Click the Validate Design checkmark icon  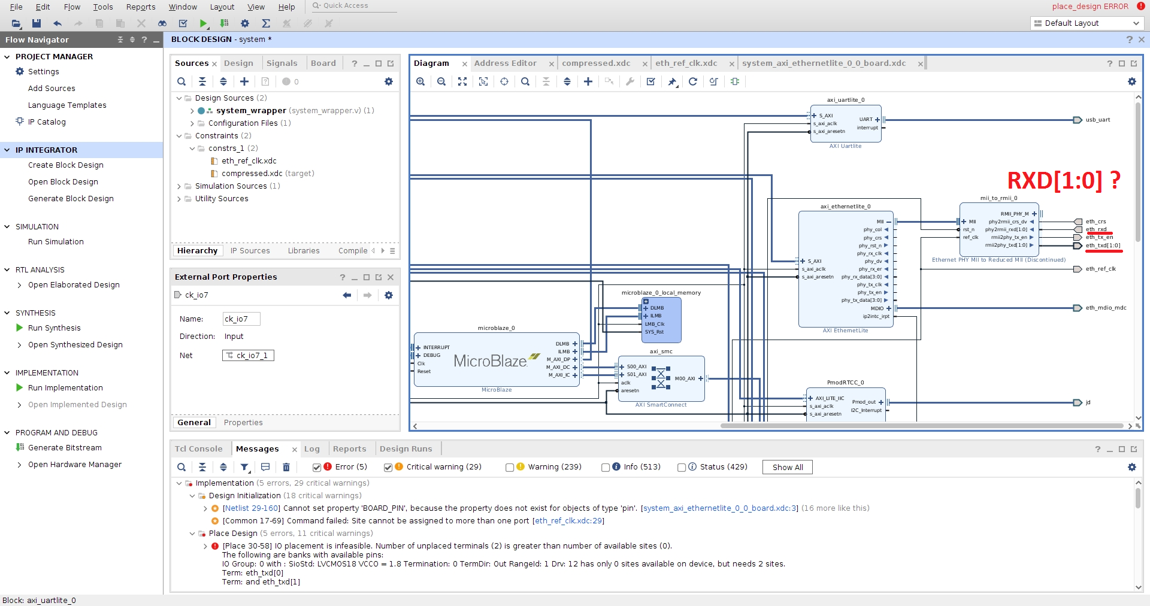pyautogui.click(x=651, y=81)
